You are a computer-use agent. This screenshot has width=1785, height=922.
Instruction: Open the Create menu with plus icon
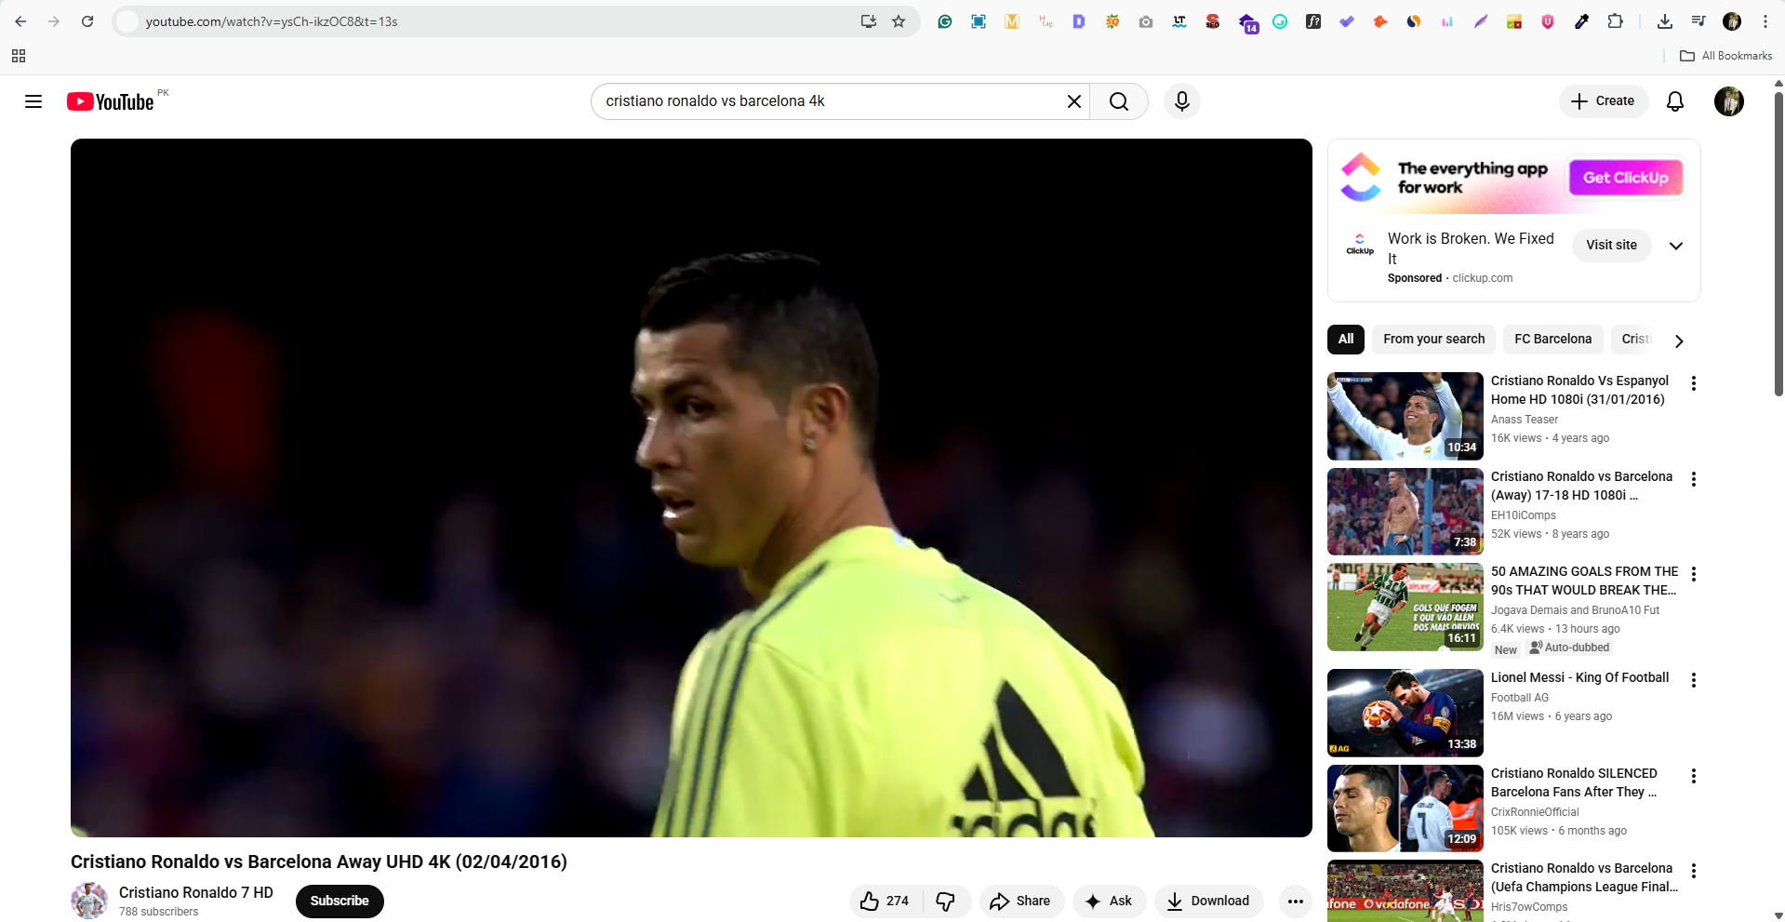[1603, 101]
